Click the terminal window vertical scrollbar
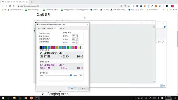Viewport: 178px width, 100px height. [x=154, y=53]
